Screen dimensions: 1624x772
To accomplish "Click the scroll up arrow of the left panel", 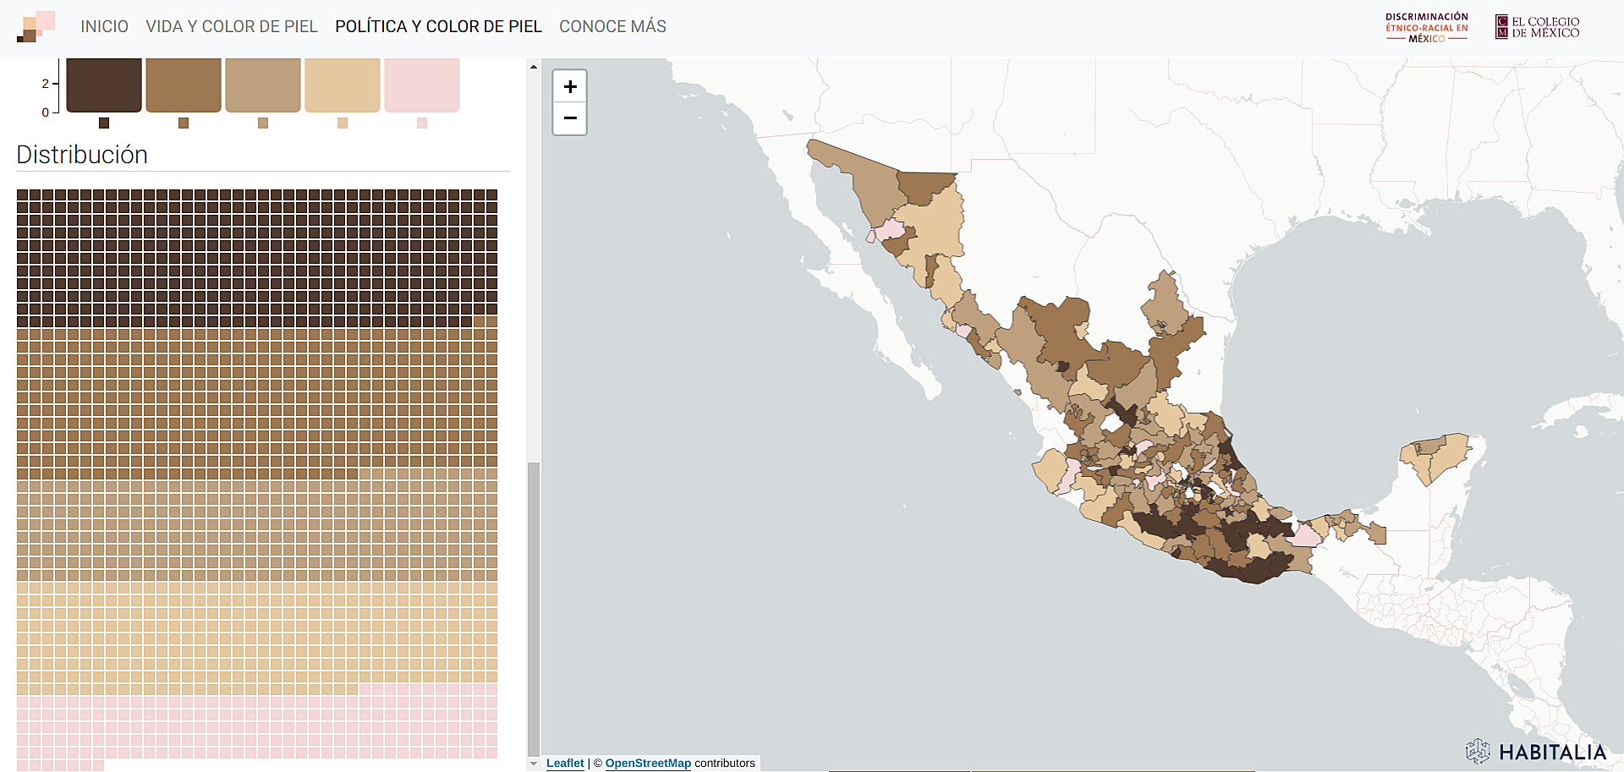I will coord(534,66).
